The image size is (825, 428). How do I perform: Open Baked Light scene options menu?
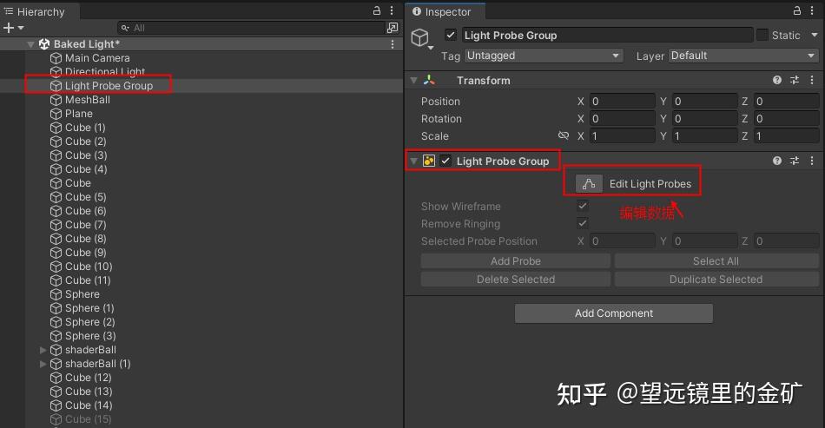click(x=393, y=44)
